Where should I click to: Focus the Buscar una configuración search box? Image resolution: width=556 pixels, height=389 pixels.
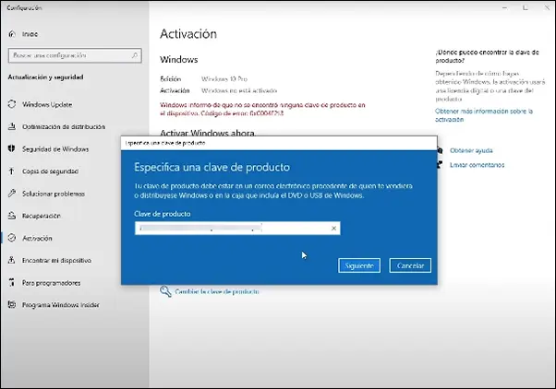click(x=75, y=55)
